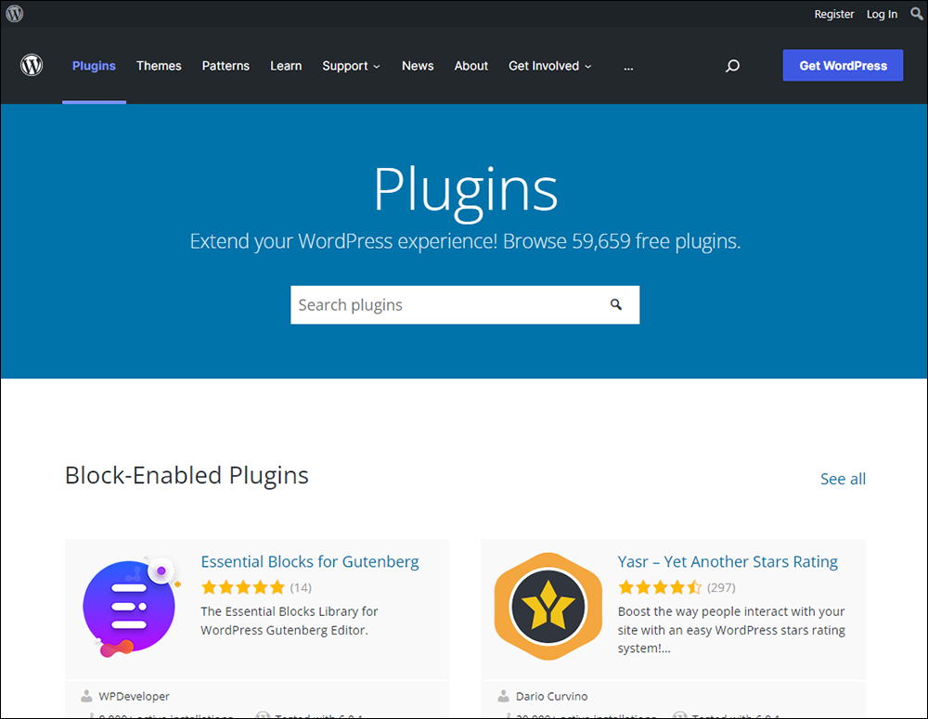Click the Log In link
Image resolution: width=928 pixels, height=719 pixels.
882,14
